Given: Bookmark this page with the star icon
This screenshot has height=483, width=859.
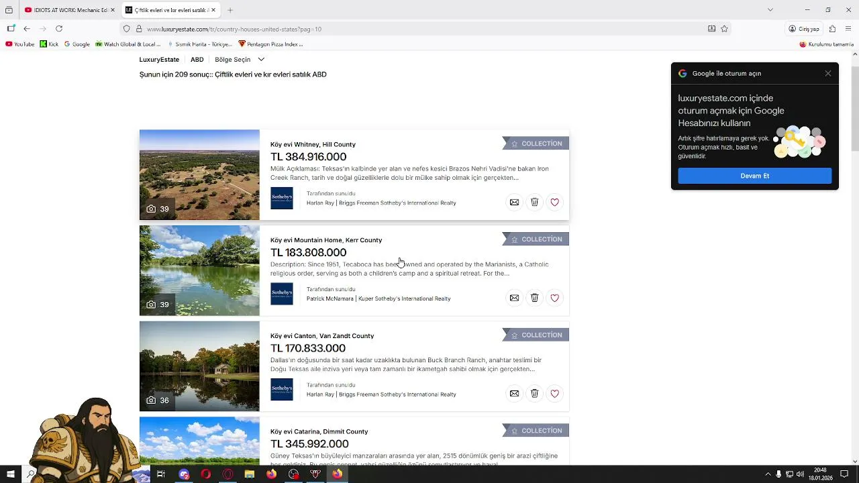Looking at the screenshot, I should pos(724,29).
